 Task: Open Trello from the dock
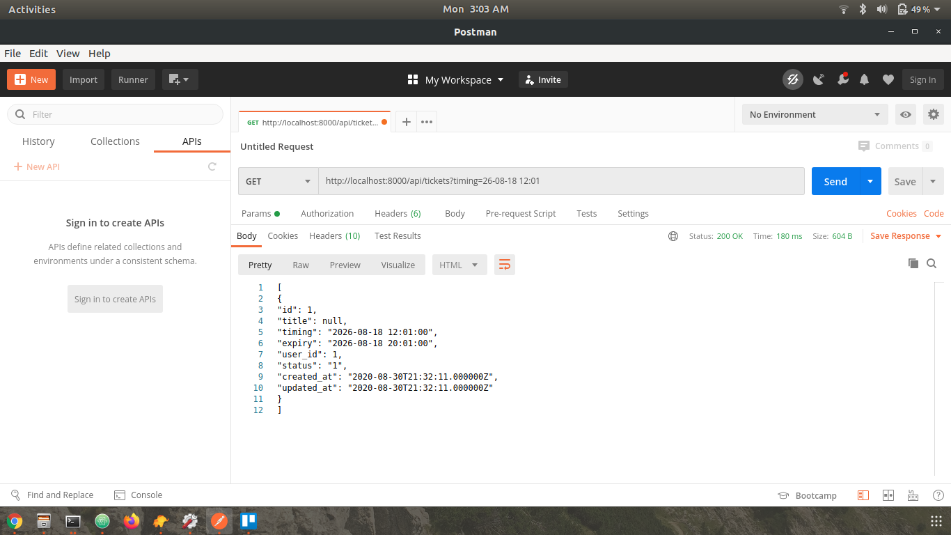tap(249, 521)
